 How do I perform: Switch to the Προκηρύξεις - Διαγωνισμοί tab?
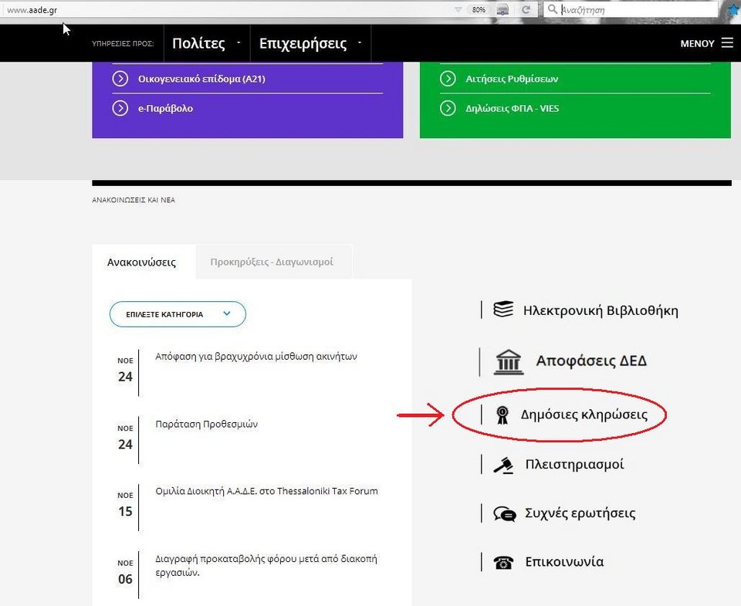click(x=272, y=262)
